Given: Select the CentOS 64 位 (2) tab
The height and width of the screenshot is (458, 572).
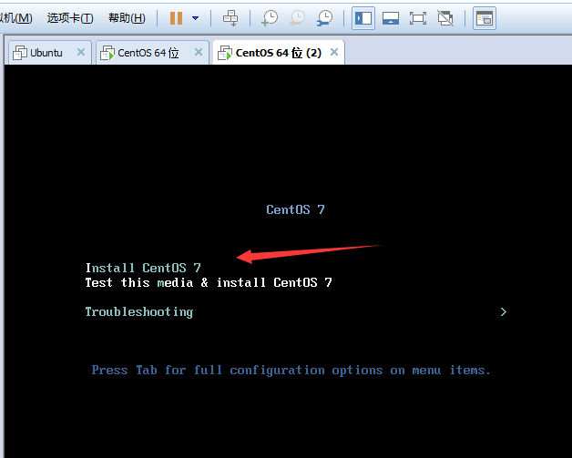Looking at the screenshot, I should pyautogui.click(x=279, y=53).
